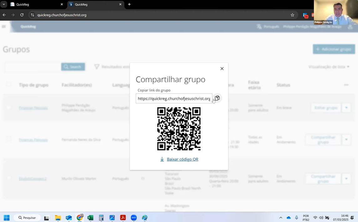Open the Português language selector

click(268, 27)
